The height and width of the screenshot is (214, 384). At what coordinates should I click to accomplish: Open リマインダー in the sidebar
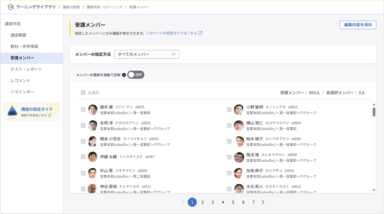tap(31, 92)
